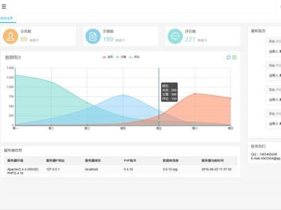
Task: Click the 2016-06-22 11:37:35 time cell
Action: [216, 169]
